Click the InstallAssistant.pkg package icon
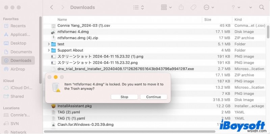Viewport: 270px width, 134px height. [54, 106]
